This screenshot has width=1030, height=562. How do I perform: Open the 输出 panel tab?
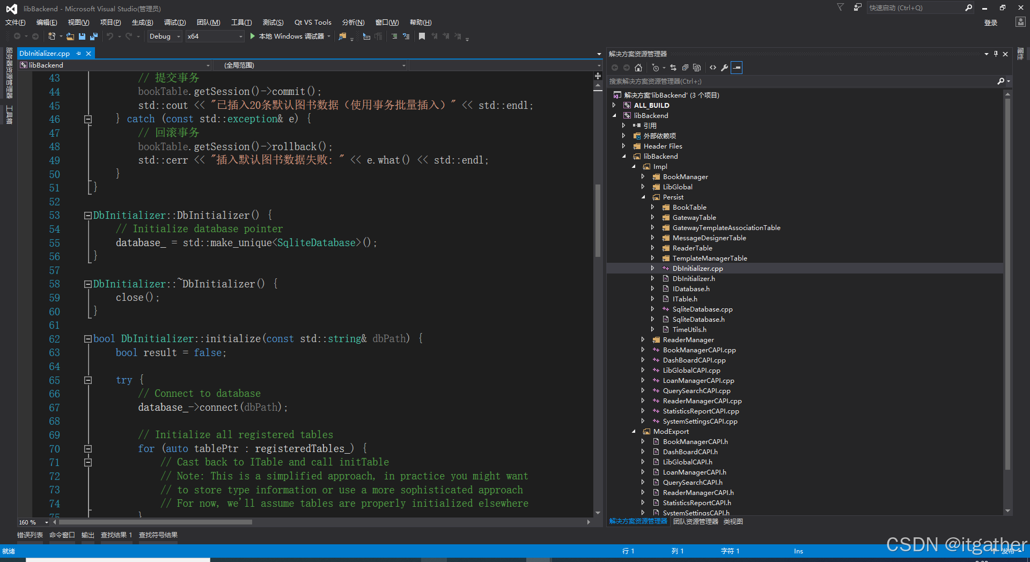click(88, 535)
